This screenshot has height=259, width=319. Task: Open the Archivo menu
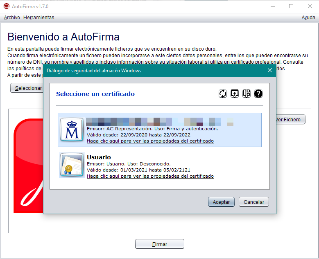[x=12, y=18]
